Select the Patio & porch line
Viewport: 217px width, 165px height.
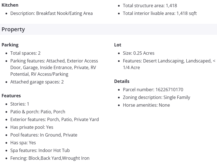tap(38, 112)
